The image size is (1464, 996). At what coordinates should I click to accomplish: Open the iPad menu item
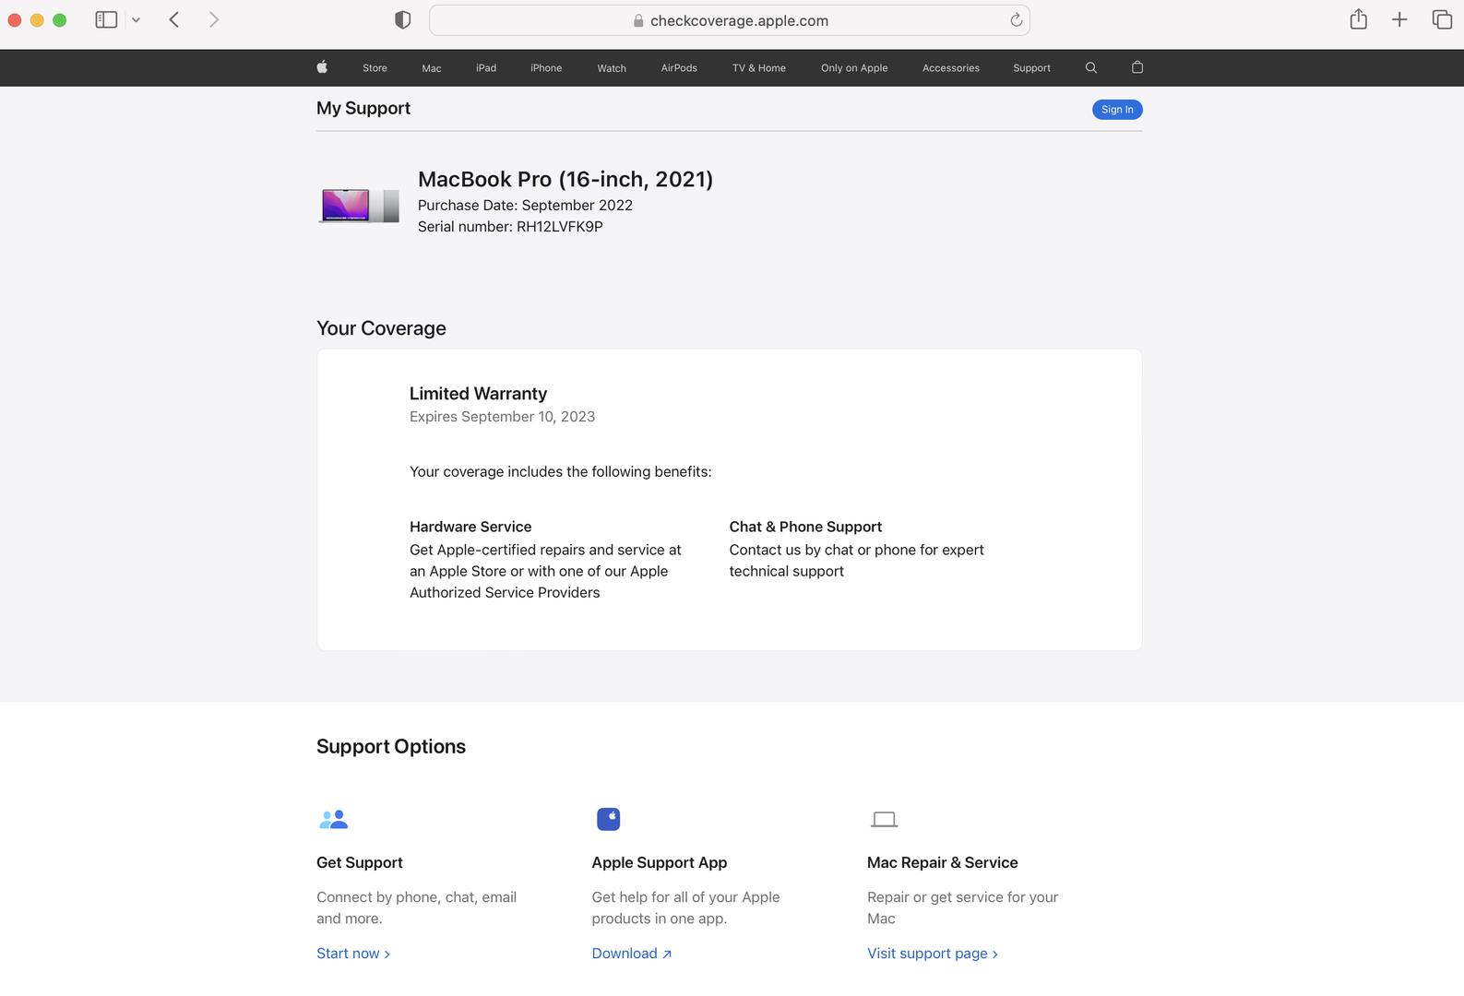tap(486, 68)
